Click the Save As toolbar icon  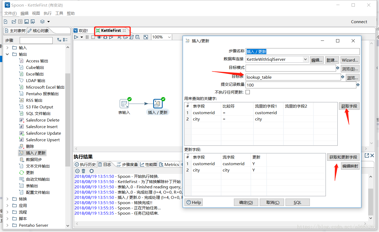(x=33, y=22)
